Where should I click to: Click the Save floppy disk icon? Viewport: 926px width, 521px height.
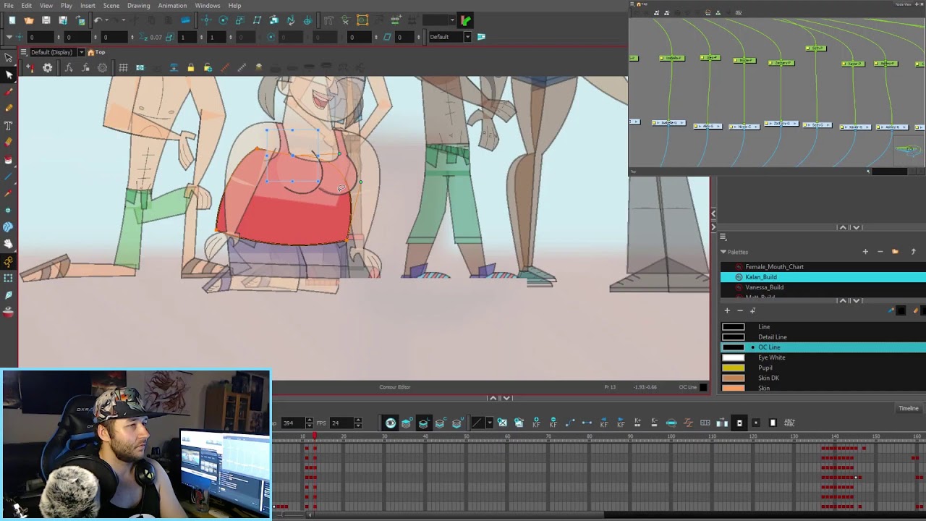pyautogui.click(x=46, y=20)
